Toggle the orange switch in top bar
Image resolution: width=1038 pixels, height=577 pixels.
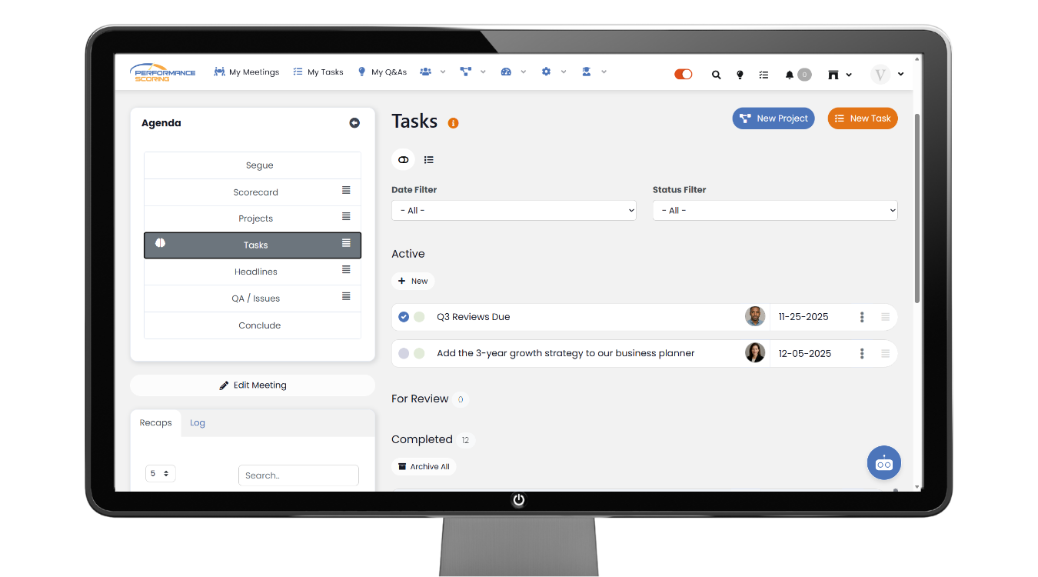tap(683, 74)
